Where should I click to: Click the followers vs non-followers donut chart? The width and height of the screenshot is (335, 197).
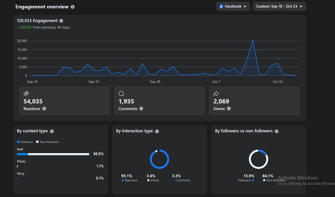click(x=259, y=159)
